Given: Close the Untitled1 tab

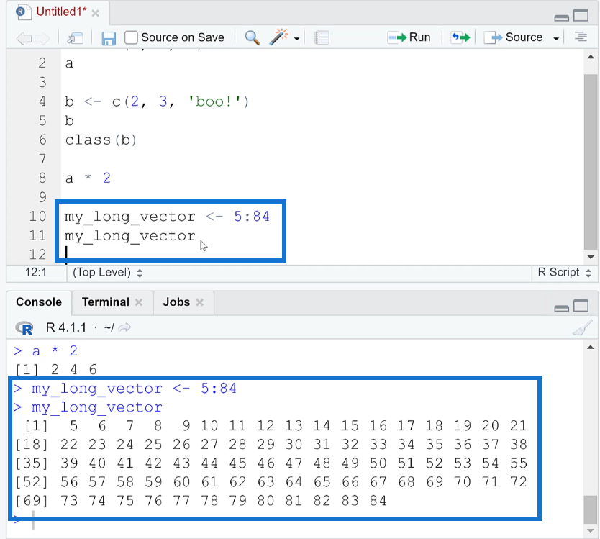Looking at the screenshot, I should point(96,14).
